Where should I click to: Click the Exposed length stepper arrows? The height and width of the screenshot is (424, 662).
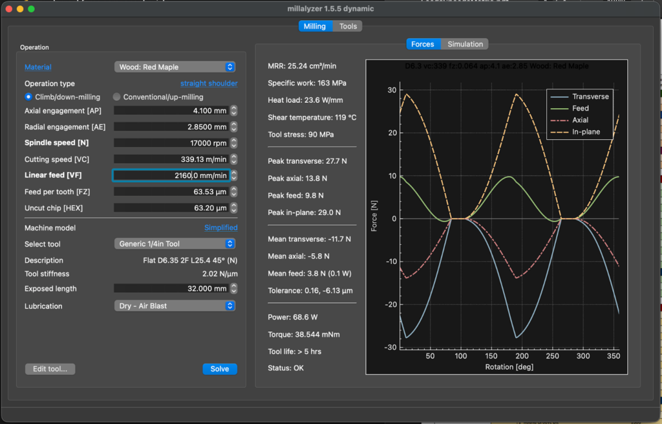[234, 289]
